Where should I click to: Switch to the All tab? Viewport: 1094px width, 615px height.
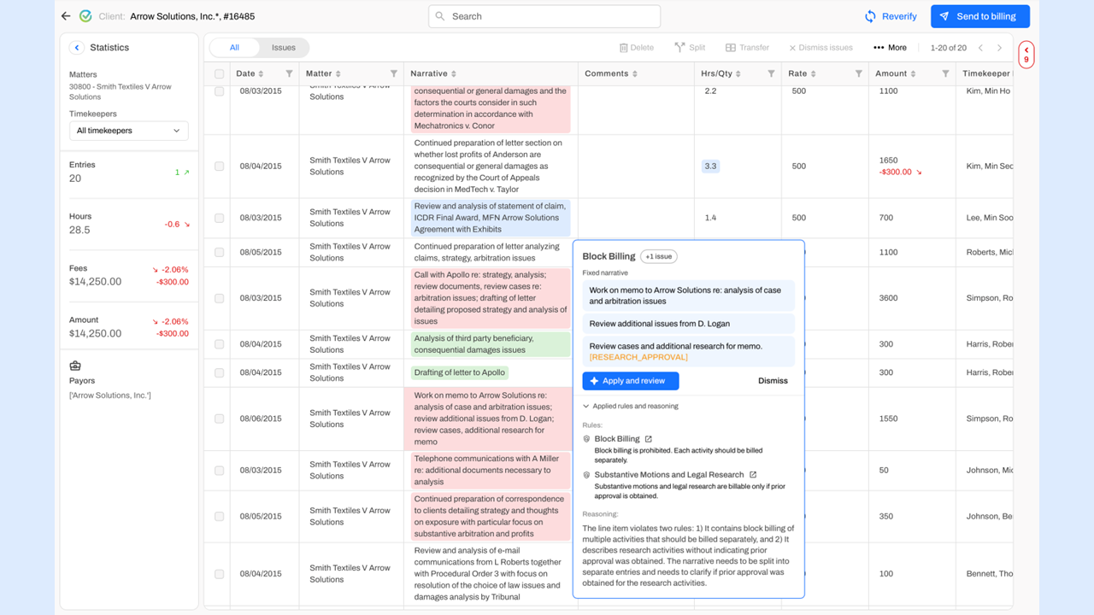coord(234,48)
